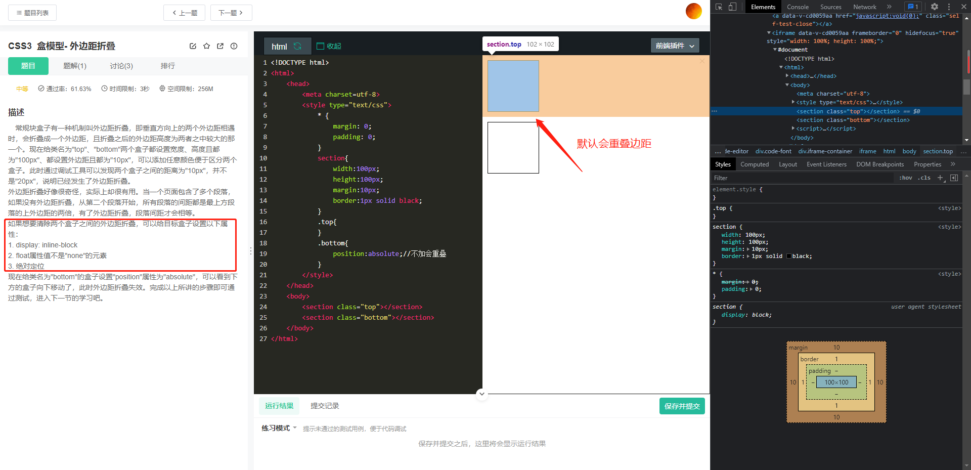Screen dimensions: 971x470
Task: Collapse the html node in DOM tree
Action: pyautogui.click(x=781, y=67)
